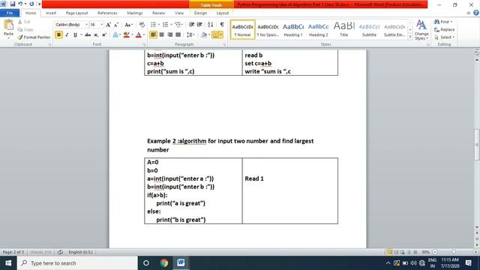Image resolution: width=480 pixels, height=270 pixels.
Task: Click Cortana circle icon on taskbar
Action: (146, 263)
